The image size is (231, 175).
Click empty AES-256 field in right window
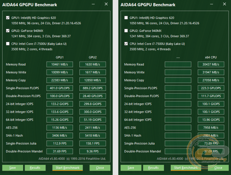point(178,128)
